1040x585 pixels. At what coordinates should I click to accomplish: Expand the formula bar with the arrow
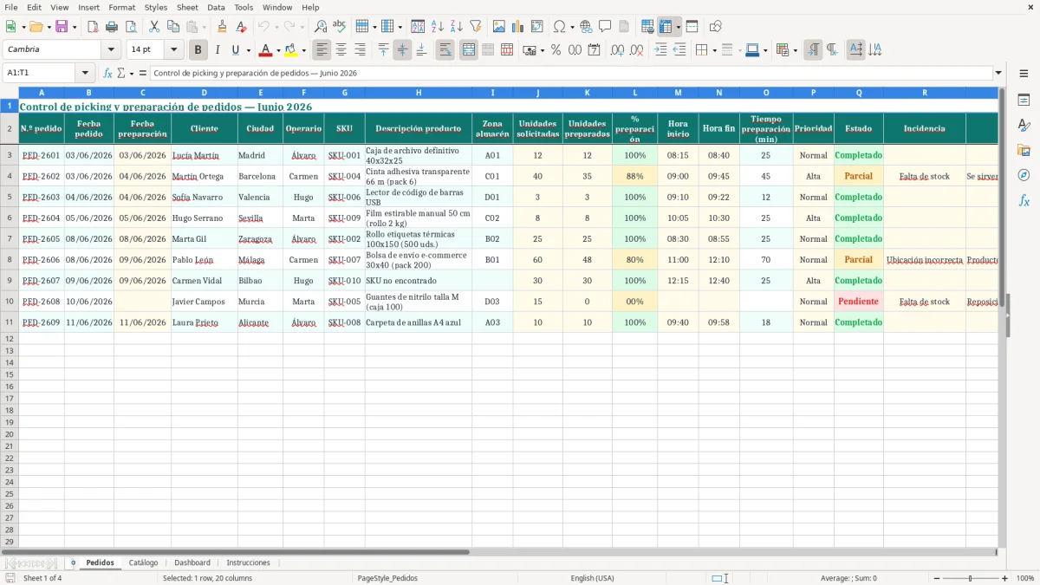coord(998,73)
